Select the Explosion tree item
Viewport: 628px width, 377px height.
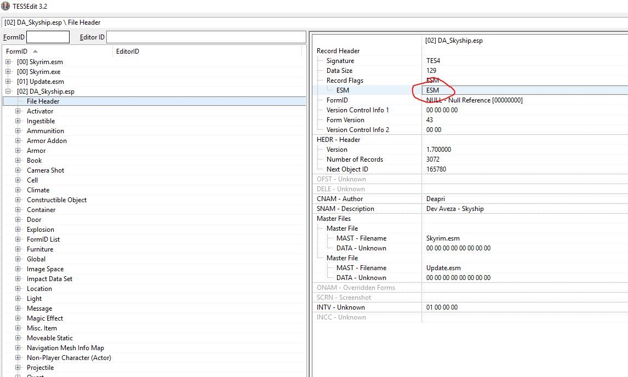(40, 230)
